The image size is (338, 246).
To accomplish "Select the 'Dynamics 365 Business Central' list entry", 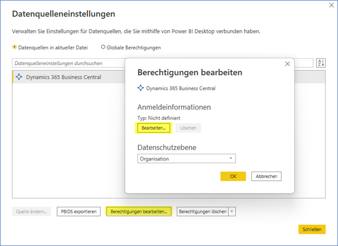I will (64, 77).
